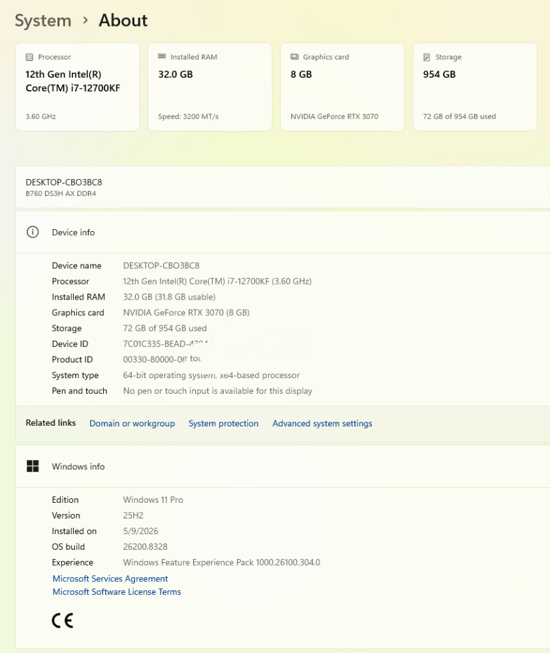Click the Device name value DESKTOP-CBO3BC8 in Device info
Image resolution: width=550 pixels, height=653 pixels.
161,266
